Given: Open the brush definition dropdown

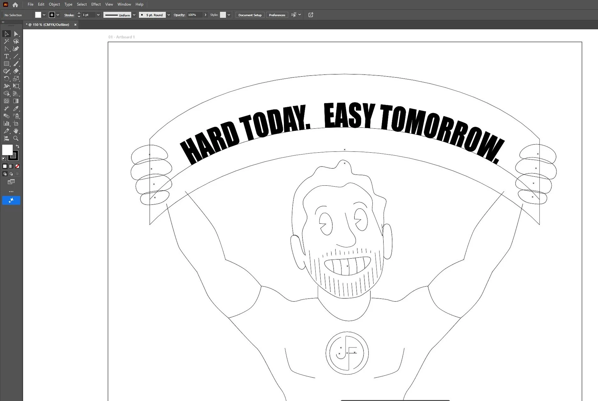Looking at the screenshot, I should click(x=169, y=15).
